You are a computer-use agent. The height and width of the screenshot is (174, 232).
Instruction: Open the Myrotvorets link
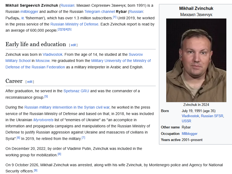point(43,120)
